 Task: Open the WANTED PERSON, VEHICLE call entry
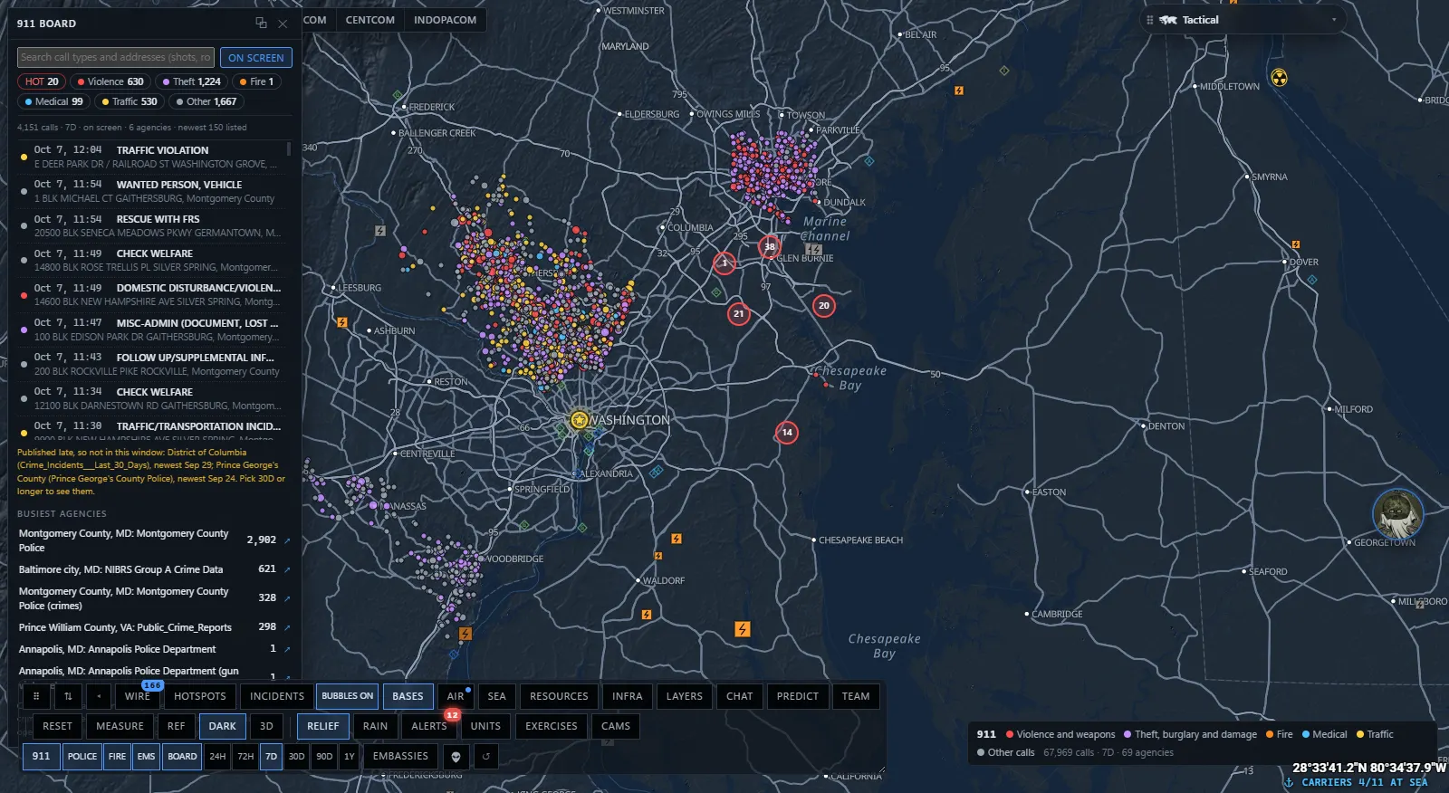150,191
